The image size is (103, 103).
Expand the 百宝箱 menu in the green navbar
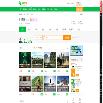(x=56, y=9)
